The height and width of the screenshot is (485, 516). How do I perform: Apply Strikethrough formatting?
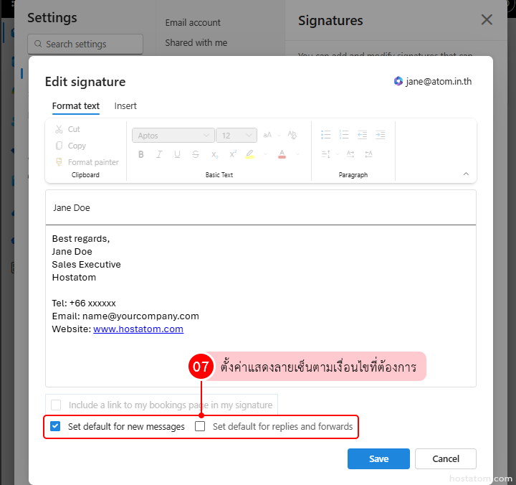point(196,154)
